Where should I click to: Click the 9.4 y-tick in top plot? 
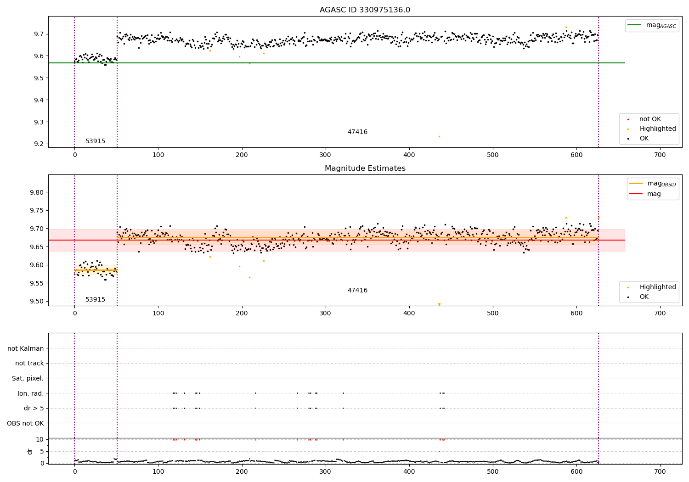(x=40, y=101)
